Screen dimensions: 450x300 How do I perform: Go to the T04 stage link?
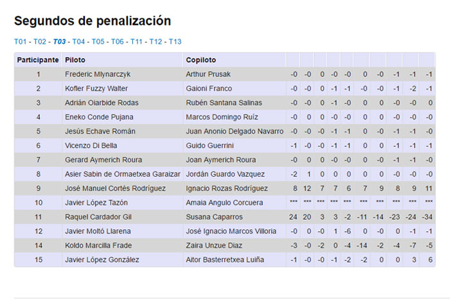[78, 42]
